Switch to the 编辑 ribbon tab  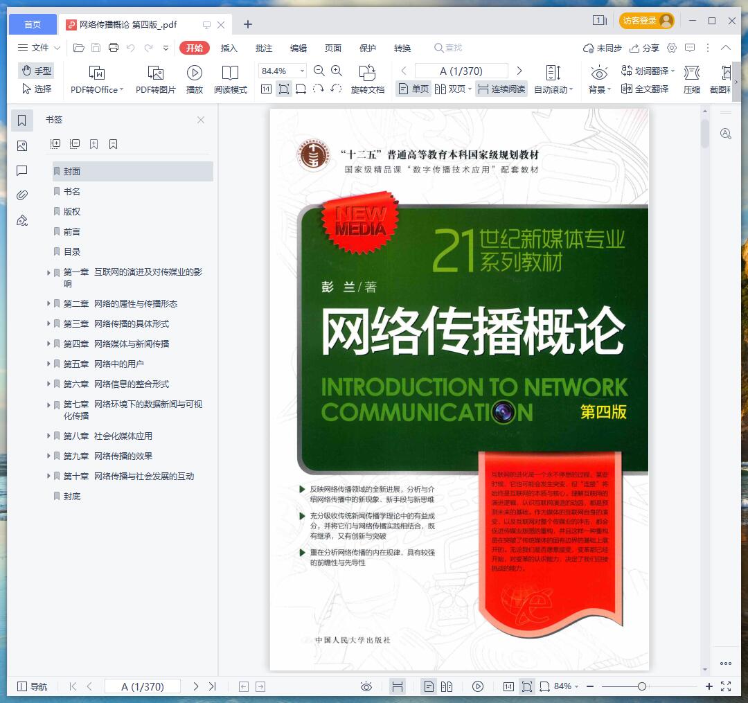coord(298,48)
